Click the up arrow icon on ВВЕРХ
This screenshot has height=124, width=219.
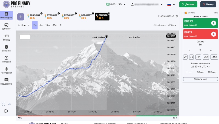[214, 23]
